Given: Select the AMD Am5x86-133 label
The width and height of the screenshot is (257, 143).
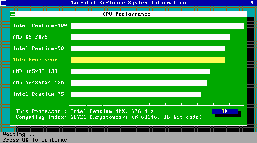Looking at the screenshot, I should click(x=35, y=71).
